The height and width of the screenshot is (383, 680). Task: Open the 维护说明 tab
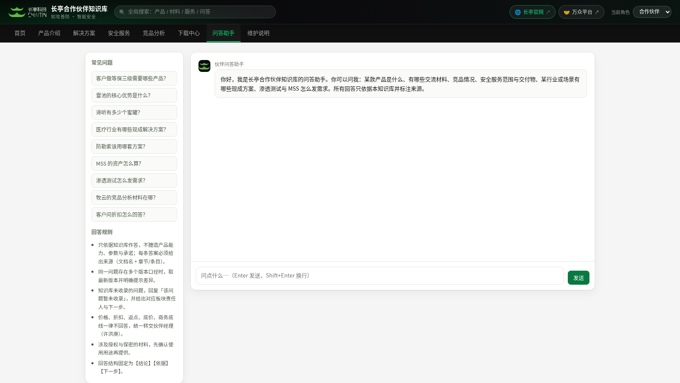[x=258, y=33]
